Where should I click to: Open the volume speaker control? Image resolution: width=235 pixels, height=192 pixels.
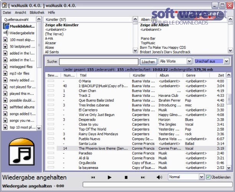[x=159, y=177]
